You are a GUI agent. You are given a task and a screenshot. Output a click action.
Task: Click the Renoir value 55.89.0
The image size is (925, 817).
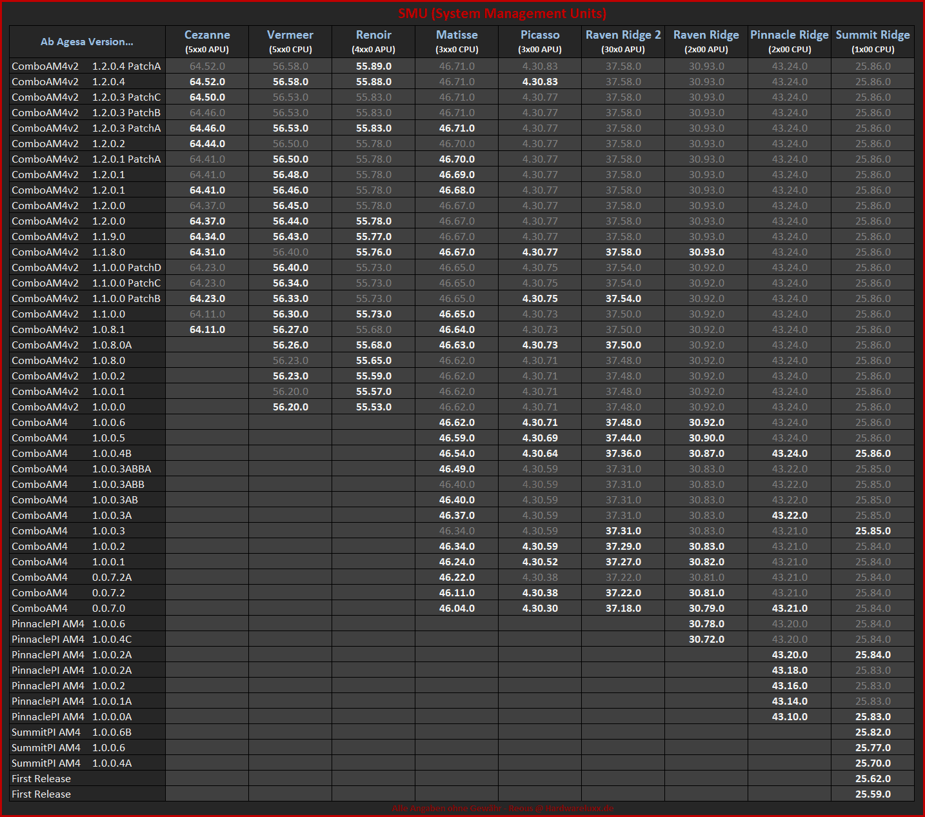tap(373, 66)
